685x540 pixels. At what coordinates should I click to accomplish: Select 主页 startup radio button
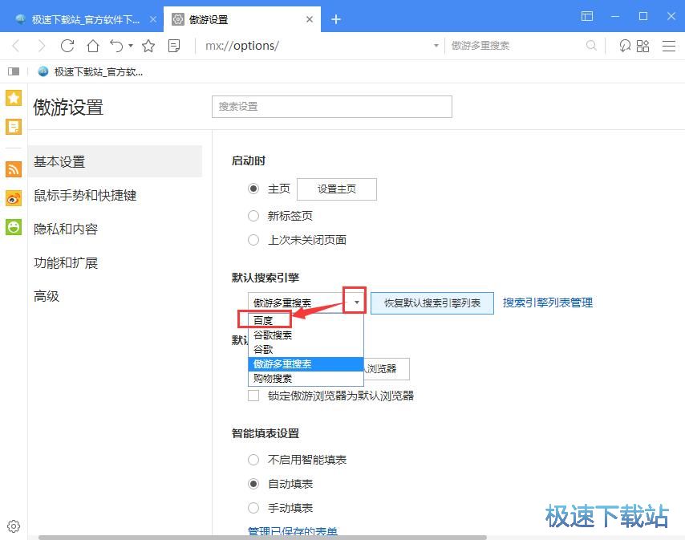pyautogui.click(x=253, y=189)
